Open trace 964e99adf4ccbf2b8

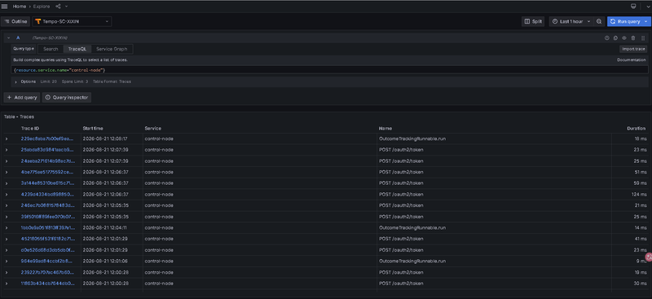tap(47, 262)
